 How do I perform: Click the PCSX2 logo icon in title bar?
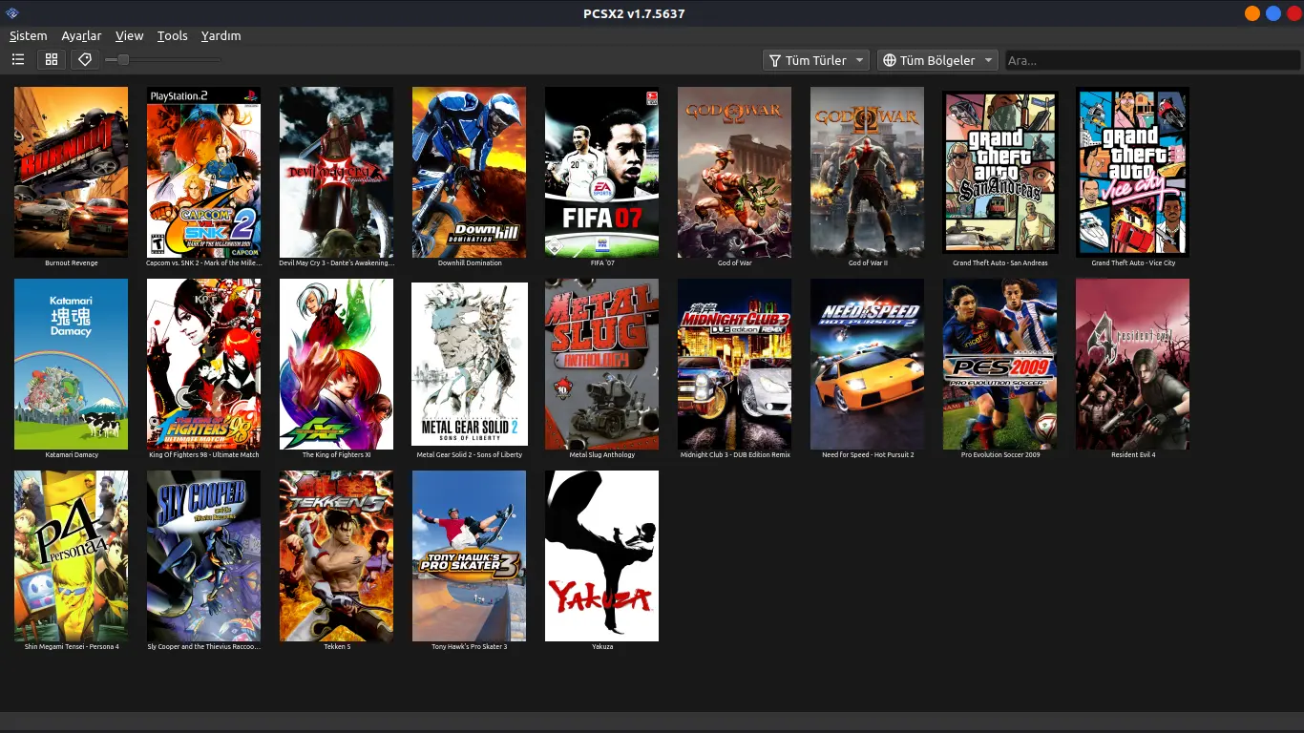pyautogui.click(x=11, y=13)
